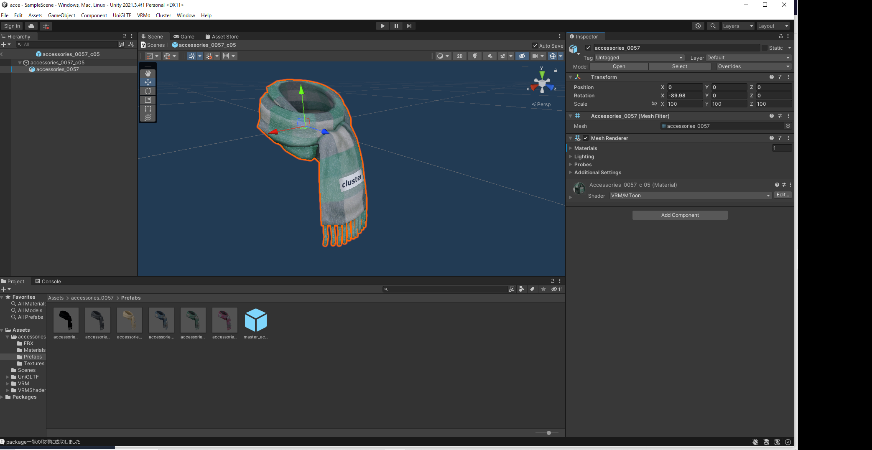Image resolution: width=872 pixels, height=450 pixels.
Task: Toggle scene lighting icon
Action: 475,56
